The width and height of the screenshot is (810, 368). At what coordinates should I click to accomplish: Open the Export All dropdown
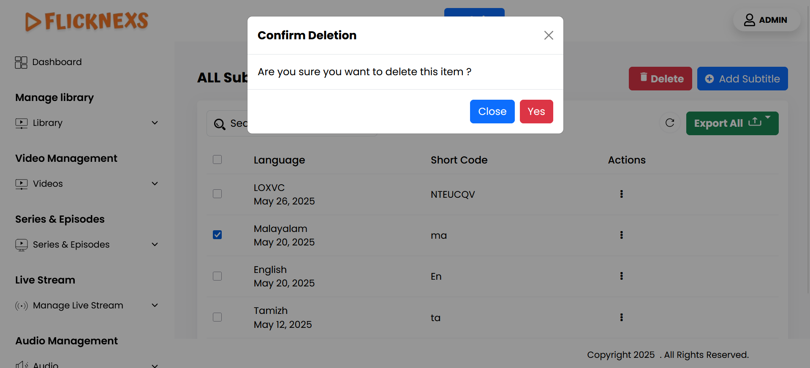pyautogui.click(x=732, y=123)
